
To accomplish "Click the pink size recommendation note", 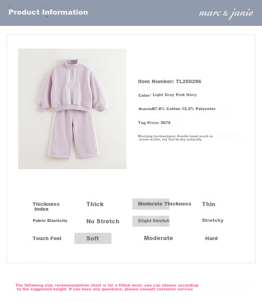I will [107, 287].
